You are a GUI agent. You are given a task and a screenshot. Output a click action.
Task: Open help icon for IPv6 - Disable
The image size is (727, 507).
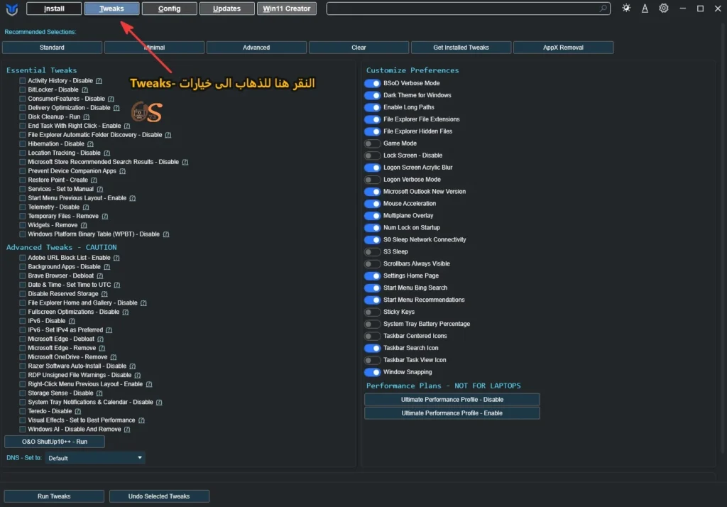click(72, 321)
